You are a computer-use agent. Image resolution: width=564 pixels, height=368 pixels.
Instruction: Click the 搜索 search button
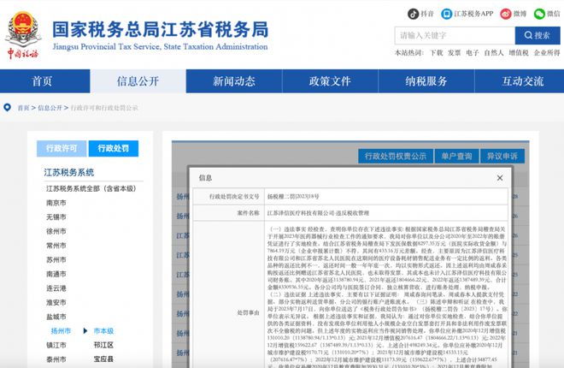pyautogui.click(x=538, y=35)
